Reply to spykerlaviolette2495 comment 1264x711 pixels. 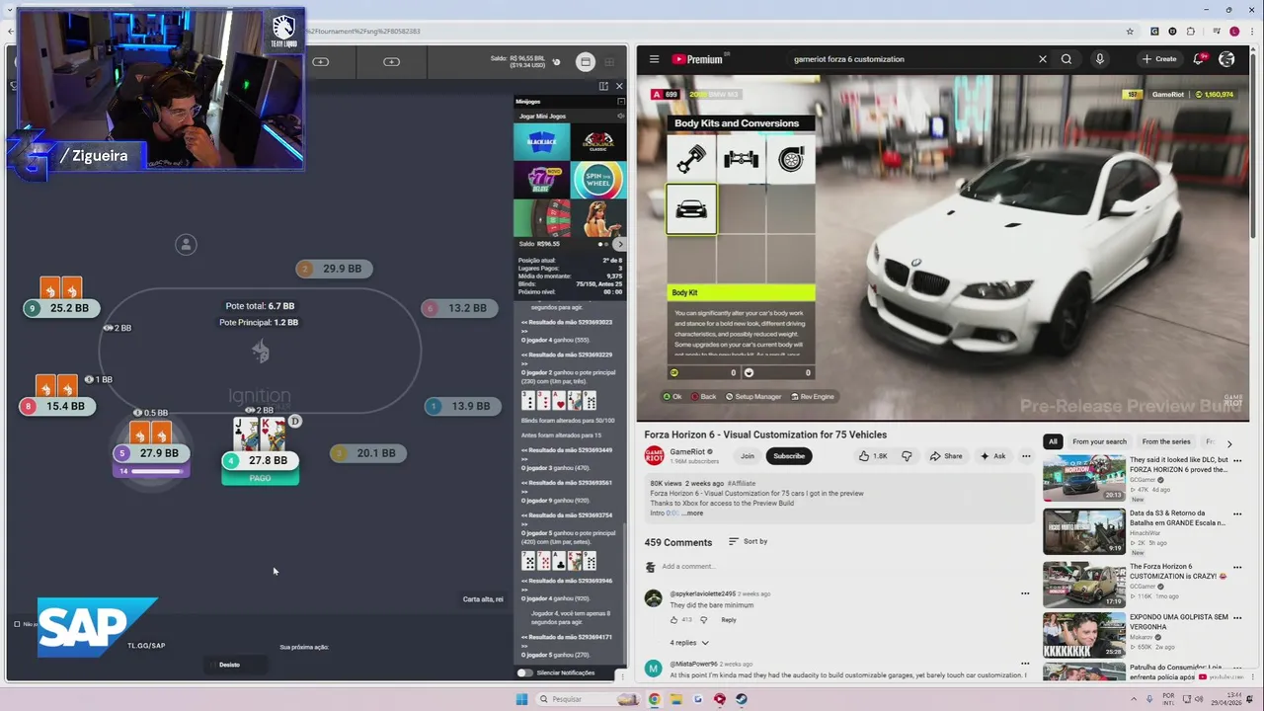(x=728, y=620)
